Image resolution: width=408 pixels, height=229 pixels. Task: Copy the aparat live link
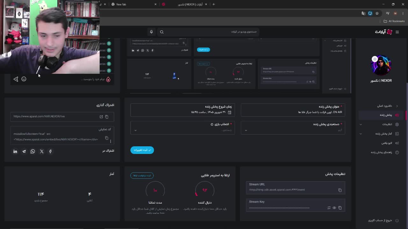(x=107, y=117)
